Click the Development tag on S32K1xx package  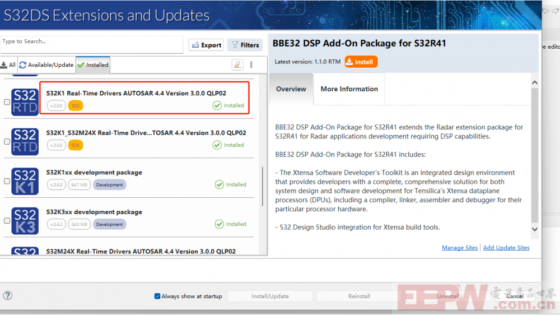click(x=109, y=185)
